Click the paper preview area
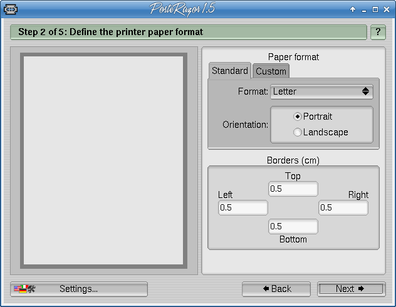Image resolution: width=396 pixels, height=307 pixels. click(103, 160)
